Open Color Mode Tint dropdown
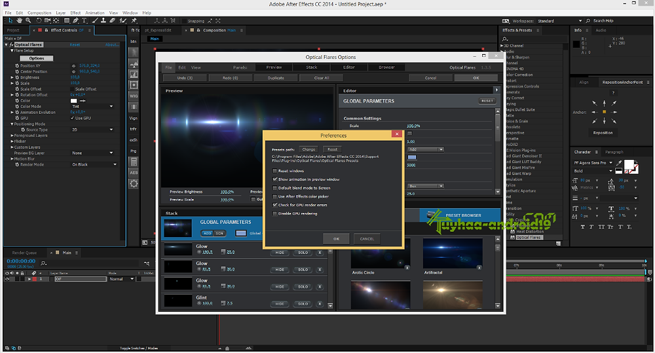 (92, 107)
